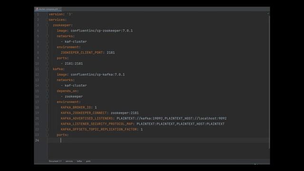Select the docker-compose.yml editor tab
This screenshot has width=304, height=171.
tap(48, 9)
